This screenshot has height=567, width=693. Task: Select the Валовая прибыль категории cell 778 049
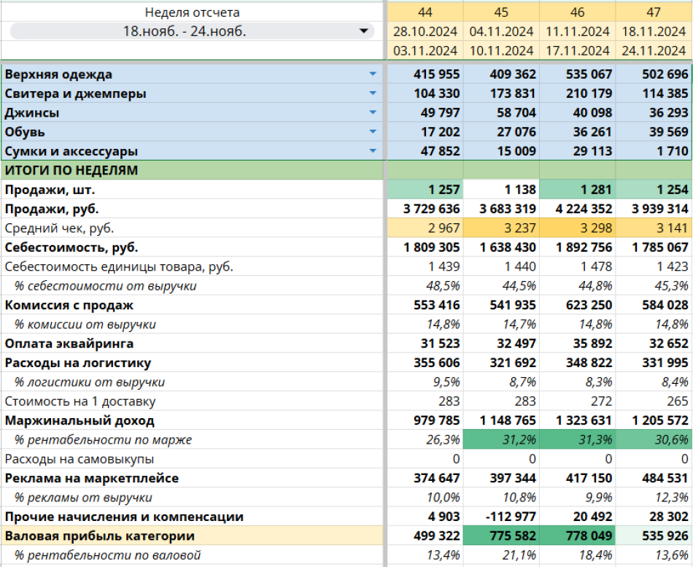point(578,536)
